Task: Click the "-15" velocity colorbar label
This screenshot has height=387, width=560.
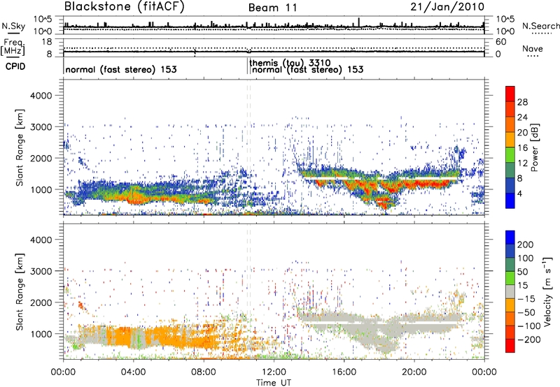Action: (x=526, y=298)
